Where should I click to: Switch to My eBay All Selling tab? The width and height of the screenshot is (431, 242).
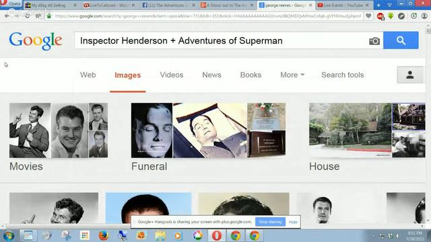click(x=48, y=5)
